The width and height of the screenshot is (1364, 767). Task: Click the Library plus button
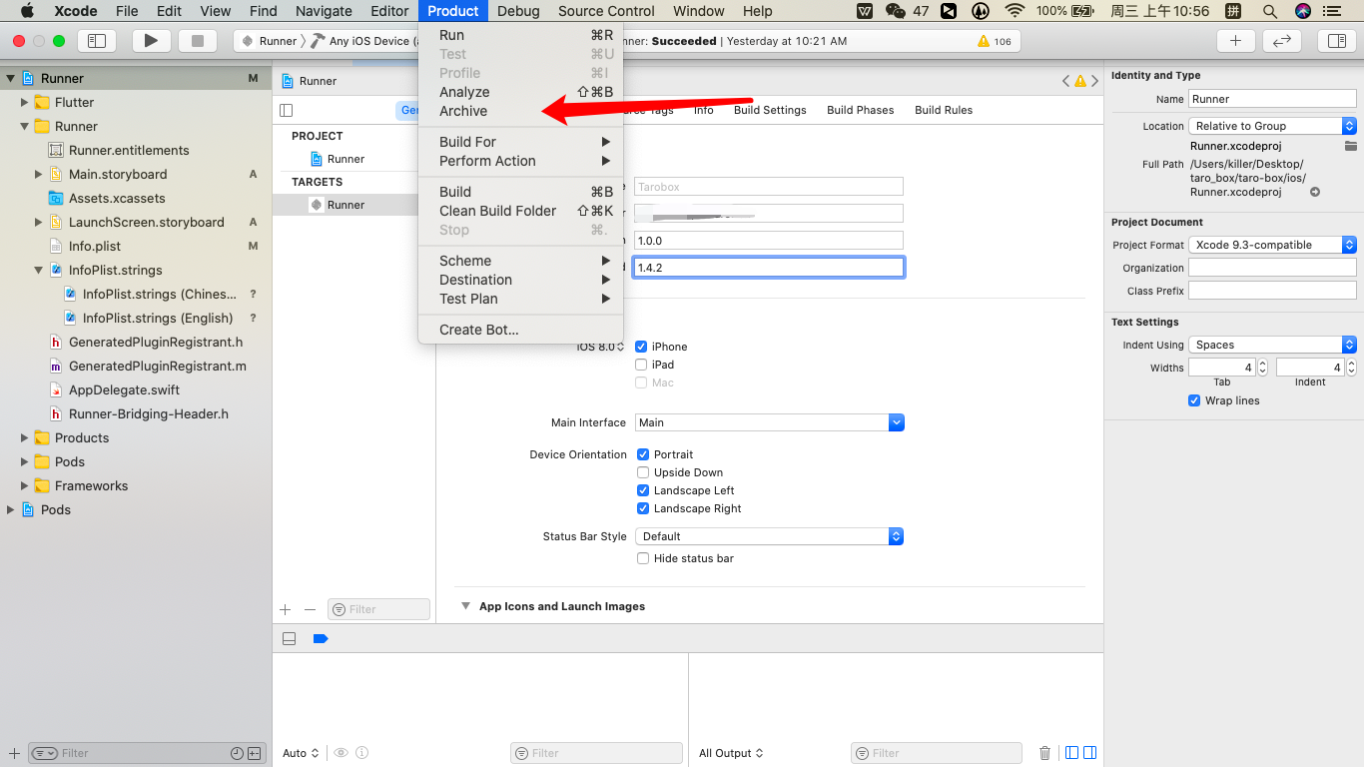[1235, 41]
